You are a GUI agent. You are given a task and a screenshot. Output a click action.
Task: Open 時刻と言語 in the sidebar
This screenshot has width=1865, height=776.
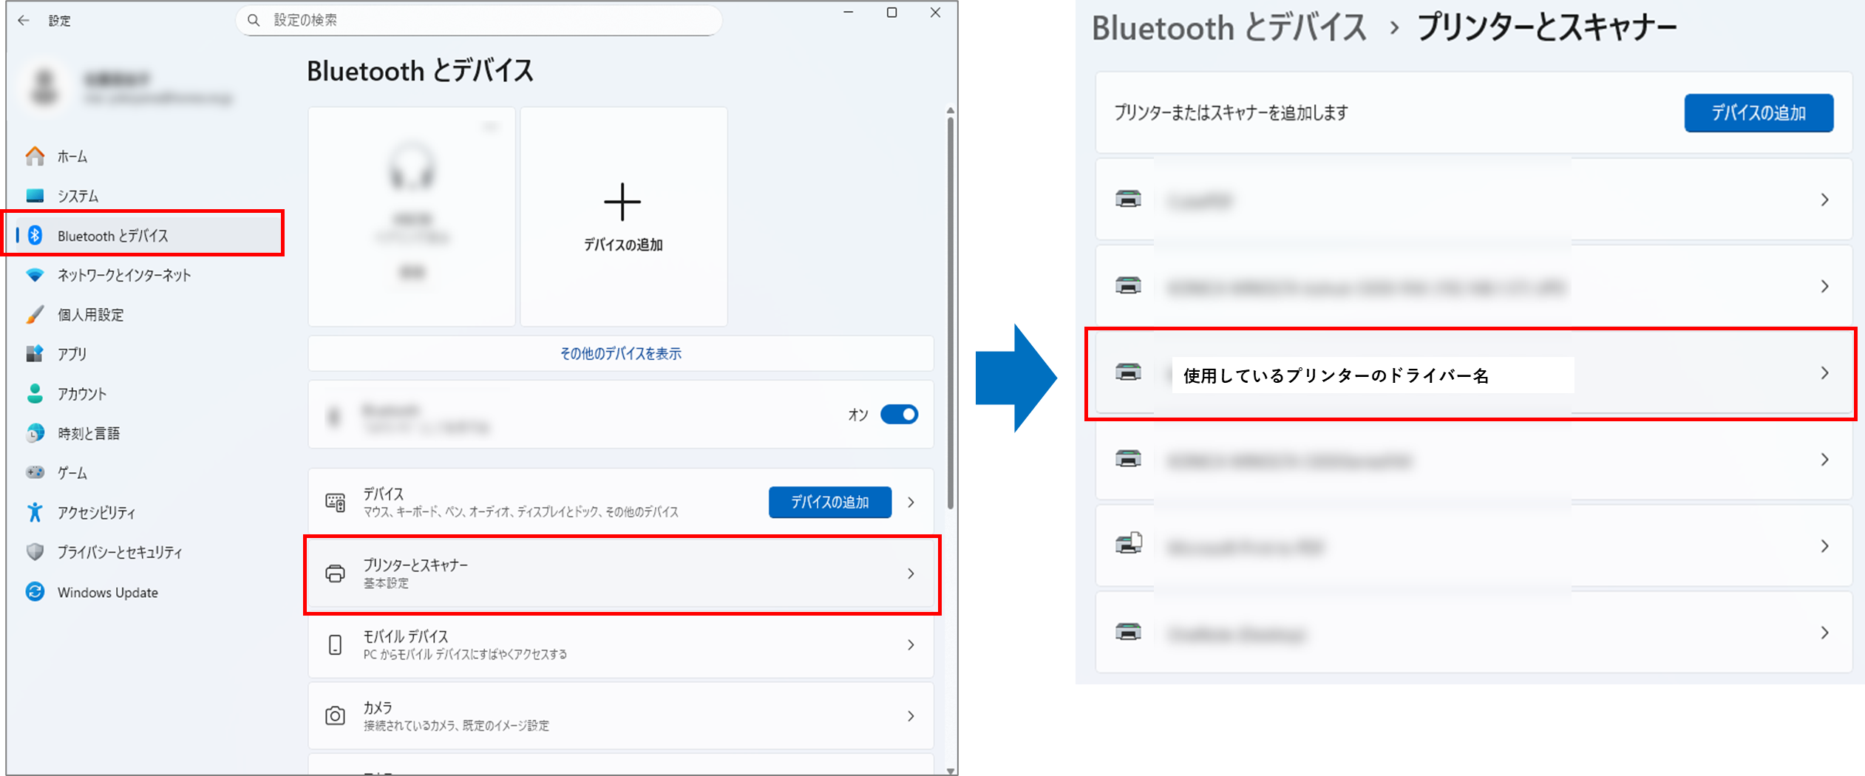tap(89, 433)
